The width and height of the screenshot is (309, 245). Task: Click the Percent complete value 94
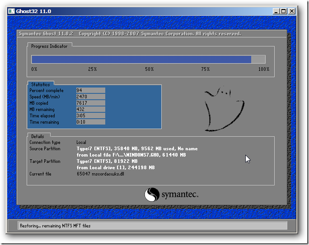pos(91,90)
